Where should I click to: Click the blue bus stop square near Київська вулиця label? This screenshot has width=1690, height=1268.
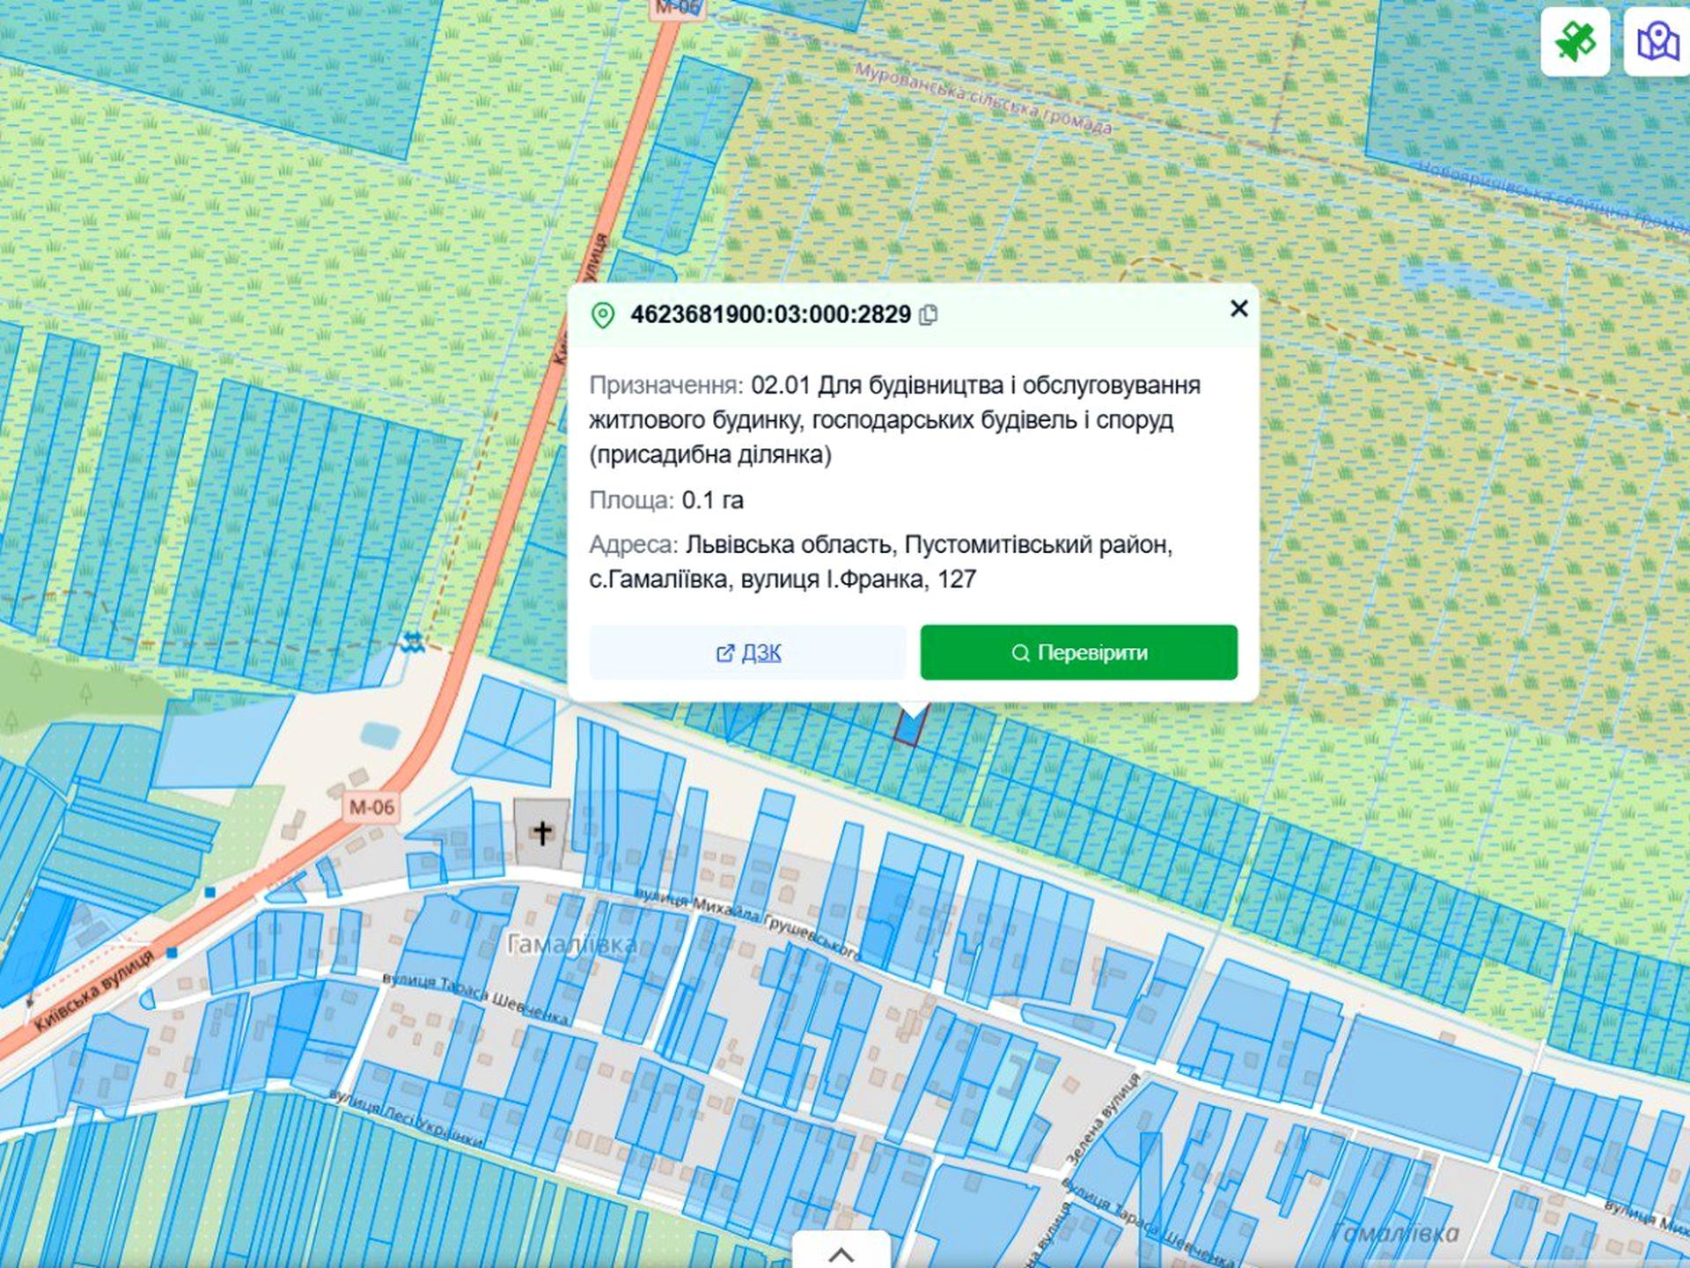coord(173,952)
